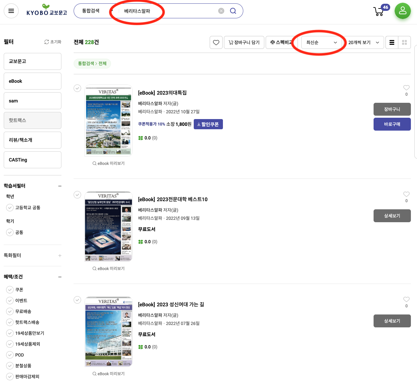
Task: Select the 2023전문대학 베스트10 item checkbox
Action: 77,195
